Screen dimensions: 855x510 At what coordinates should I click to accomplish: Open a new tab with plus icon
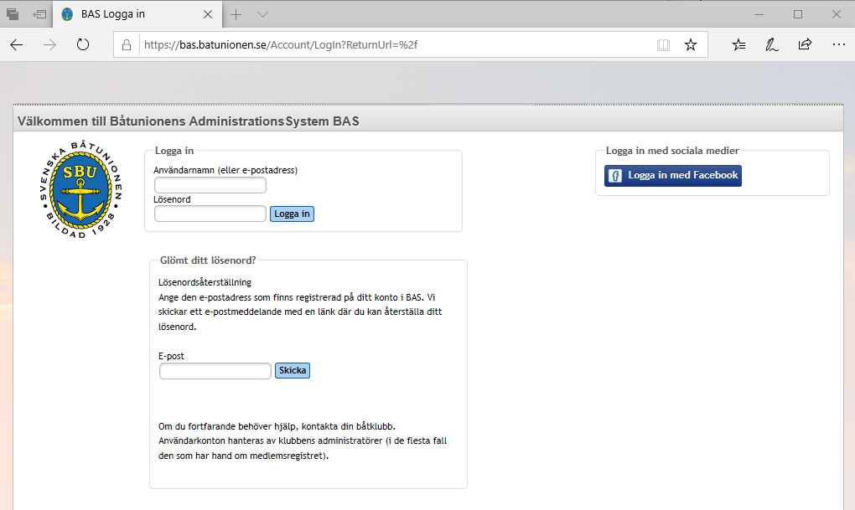(x=236, y=15)
